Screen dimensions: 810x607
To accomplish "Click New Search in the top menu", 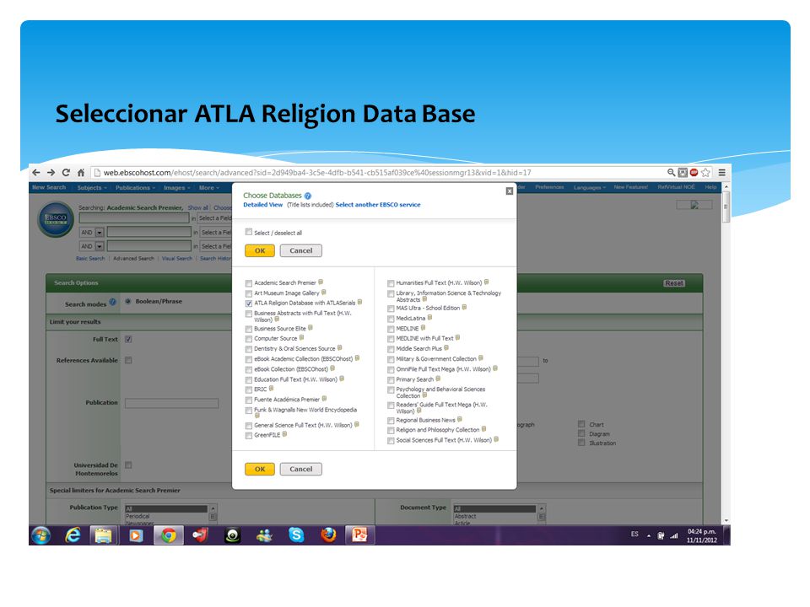I will pyautogui.click(x=49, y=187).
